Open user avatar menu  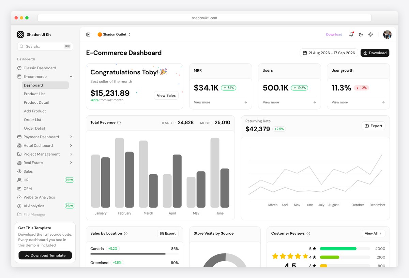point(387,34)
